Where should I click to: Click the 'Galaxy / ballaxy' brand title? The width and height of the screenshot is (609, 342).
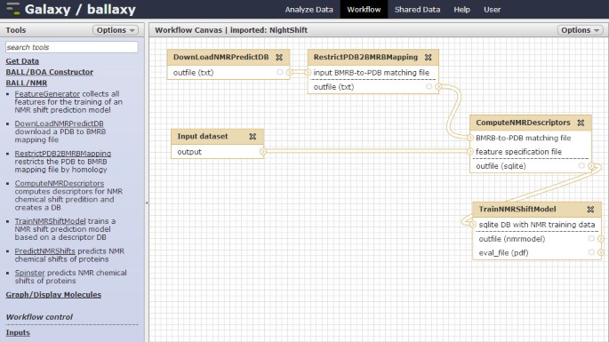pos(80,9)
